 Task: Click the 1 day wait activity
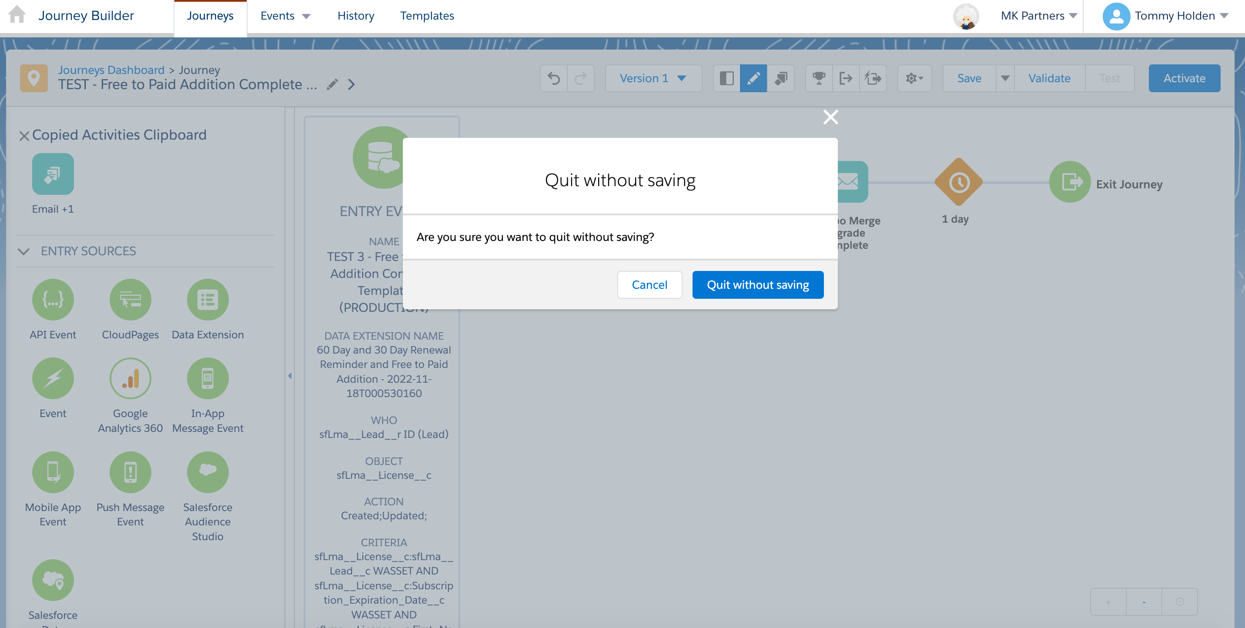958,183
